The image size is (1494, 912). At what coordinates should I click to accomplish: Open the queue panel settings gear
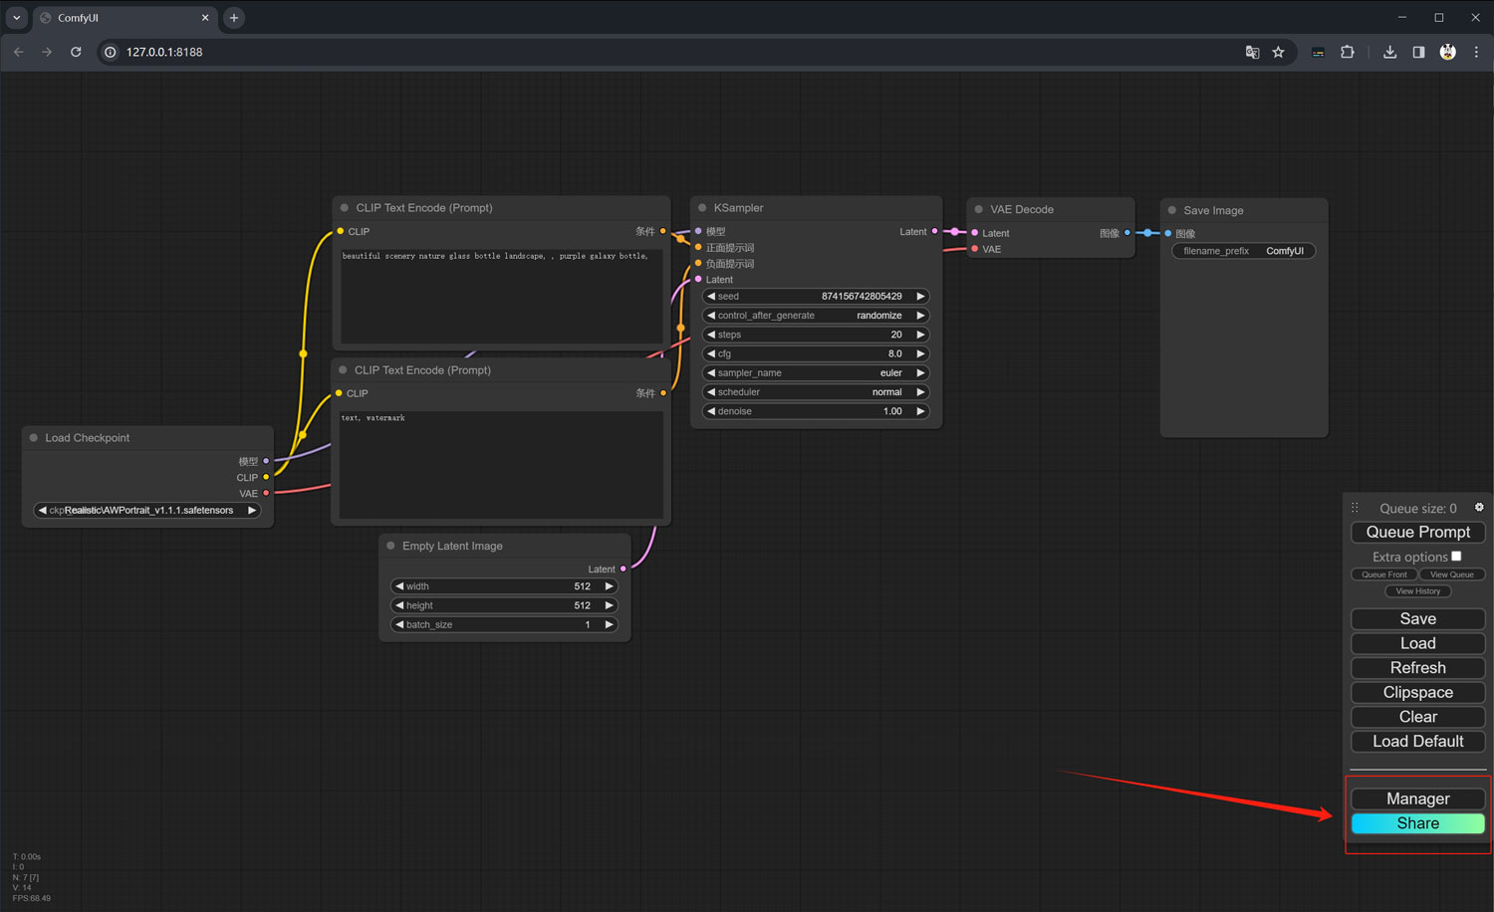click(1479, 508)
